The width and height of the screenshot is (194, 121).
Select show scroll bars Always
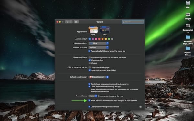click(90, 63)
